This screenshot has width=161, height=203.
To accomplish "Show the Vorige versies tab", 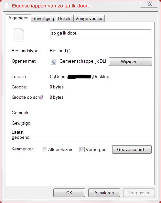I will point(89,18).
